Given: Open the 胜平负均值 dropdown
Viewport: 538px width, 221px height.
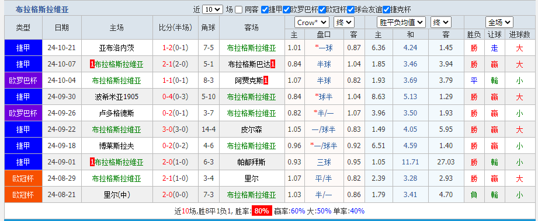Looking at the screenshot, I should tap(401, 23).
